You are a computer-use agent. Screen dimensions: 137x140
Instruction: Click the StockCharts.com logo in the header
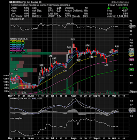(x=120, y=2)
